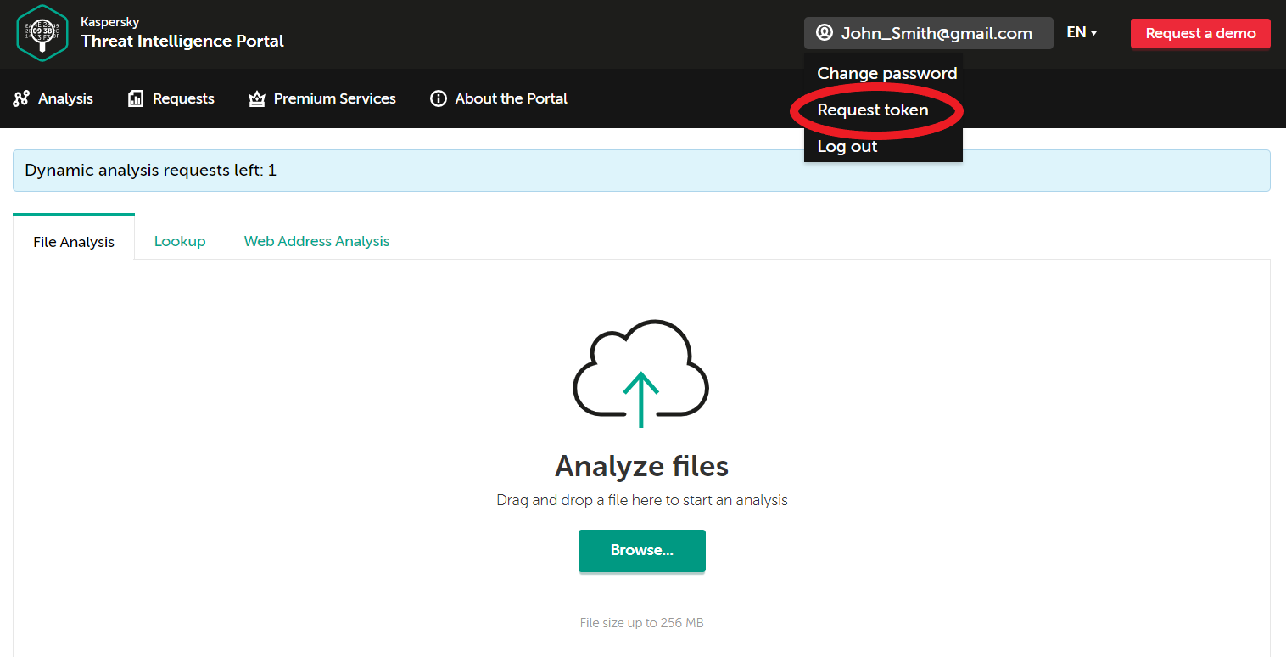This screenshot has height=657, width=1286.
Task: Select the File Analysis tab
Action: point(74,242)
